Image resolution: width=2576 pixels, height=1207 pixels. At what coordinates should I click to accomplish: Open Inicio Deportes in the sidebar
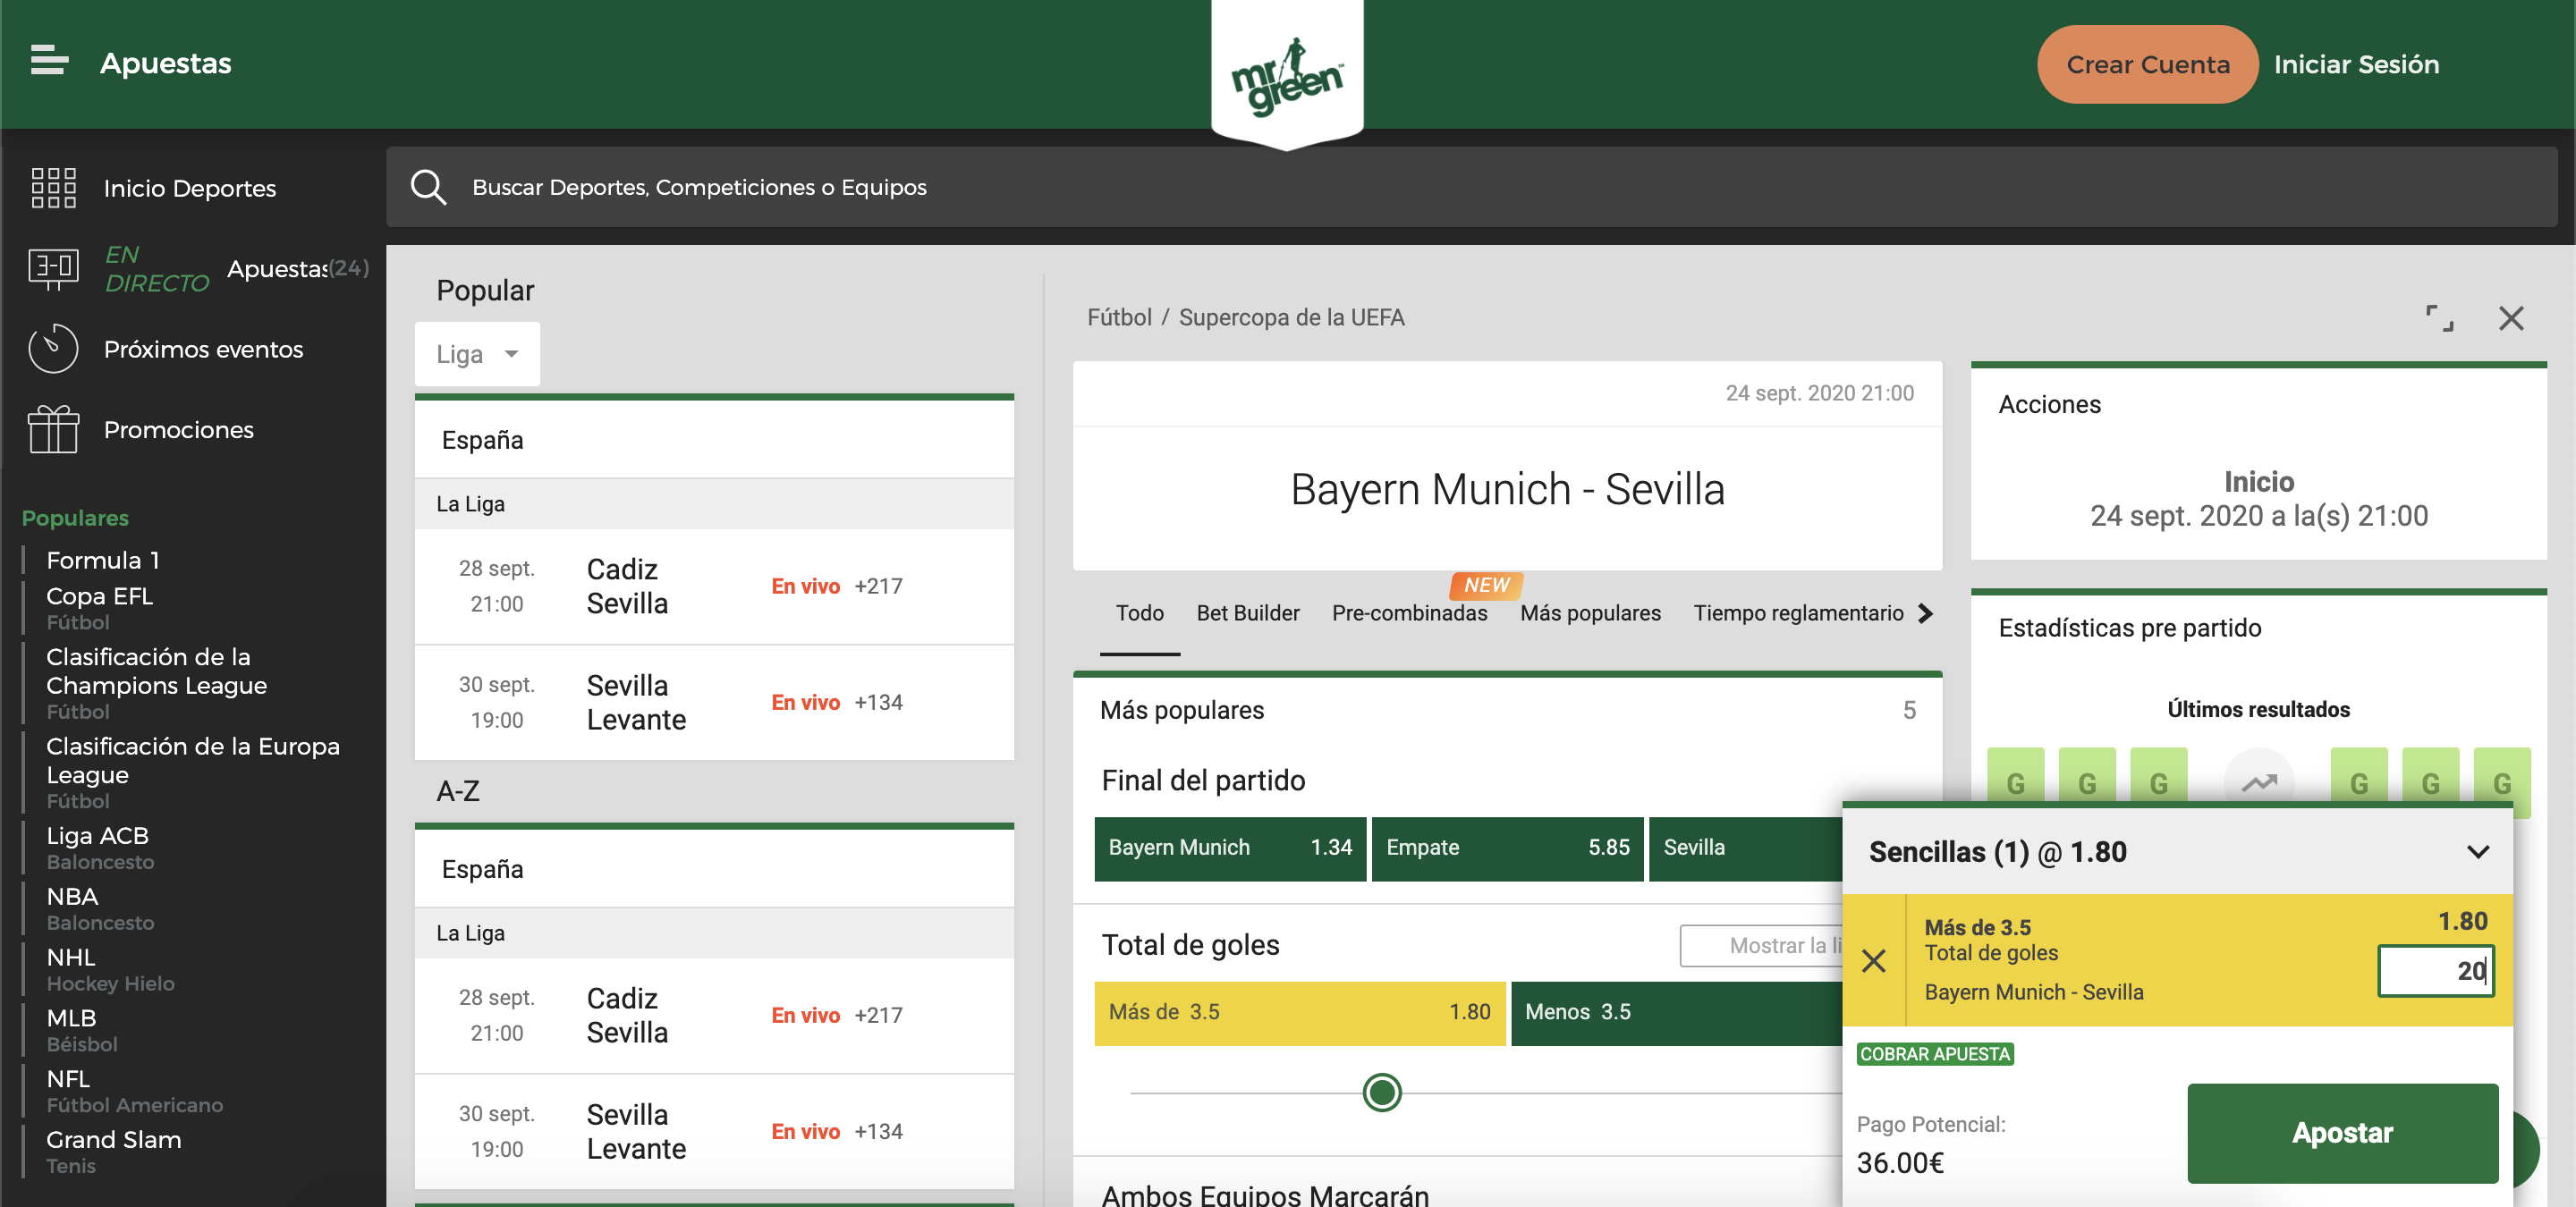pos(189,189)
